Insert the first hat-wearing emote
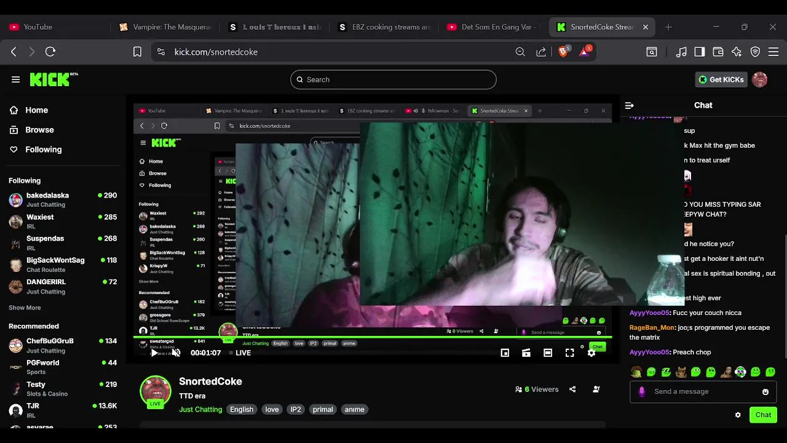This screenshot has width=787, height=443. point(636,372)
